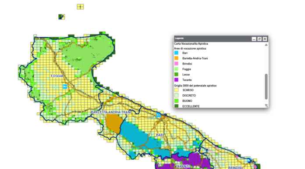Click the yellow island grid cell at top
The width and height of the screenshot is (305, 169).
pos(80,7)
